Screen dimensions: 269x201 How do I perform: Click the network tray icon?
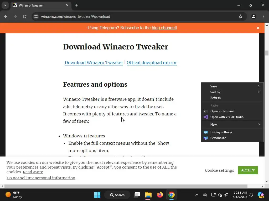[x=213, y=195]
